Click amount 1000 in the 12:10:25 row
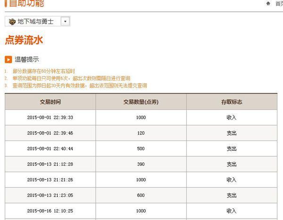The image size is (283, 220). click(141, 211)
